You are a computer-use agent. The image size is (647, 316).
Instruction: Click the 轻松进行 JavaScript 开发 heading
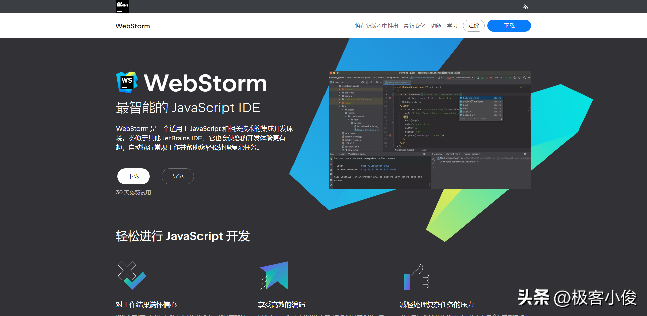(x=183, y=236)
